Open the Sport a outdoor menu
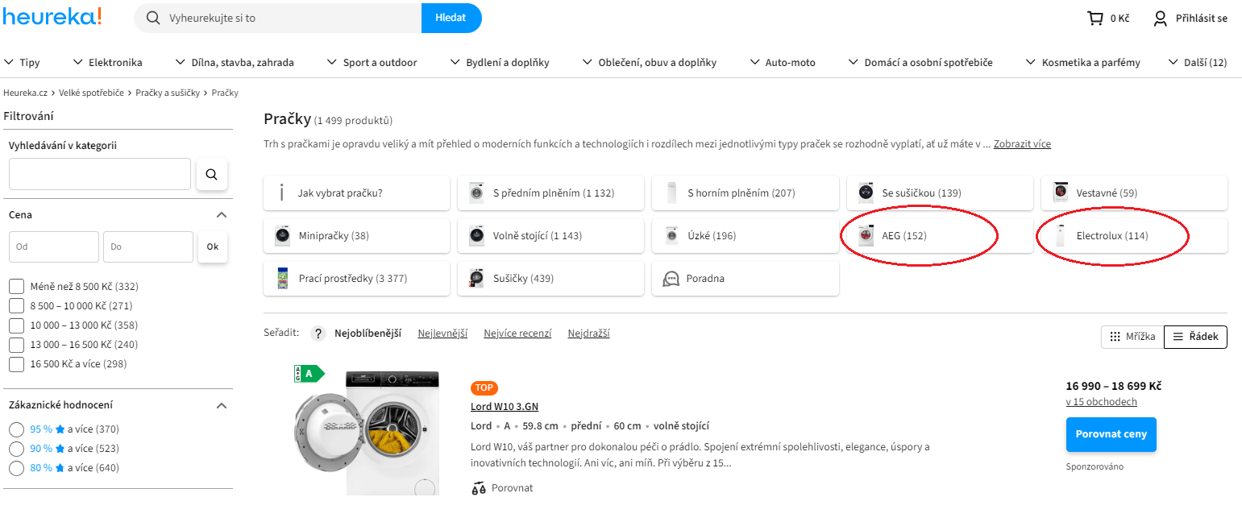Image resolution: width=1242 pixels, height=522 pixels. [x=372, y=62]
